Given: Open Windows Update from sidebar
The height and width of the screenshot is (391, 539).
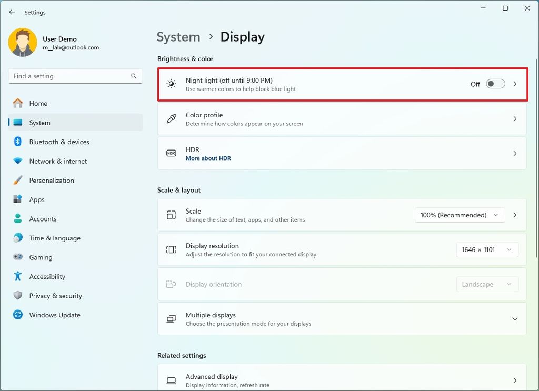Looking at the screenshot, I should 75,315.
